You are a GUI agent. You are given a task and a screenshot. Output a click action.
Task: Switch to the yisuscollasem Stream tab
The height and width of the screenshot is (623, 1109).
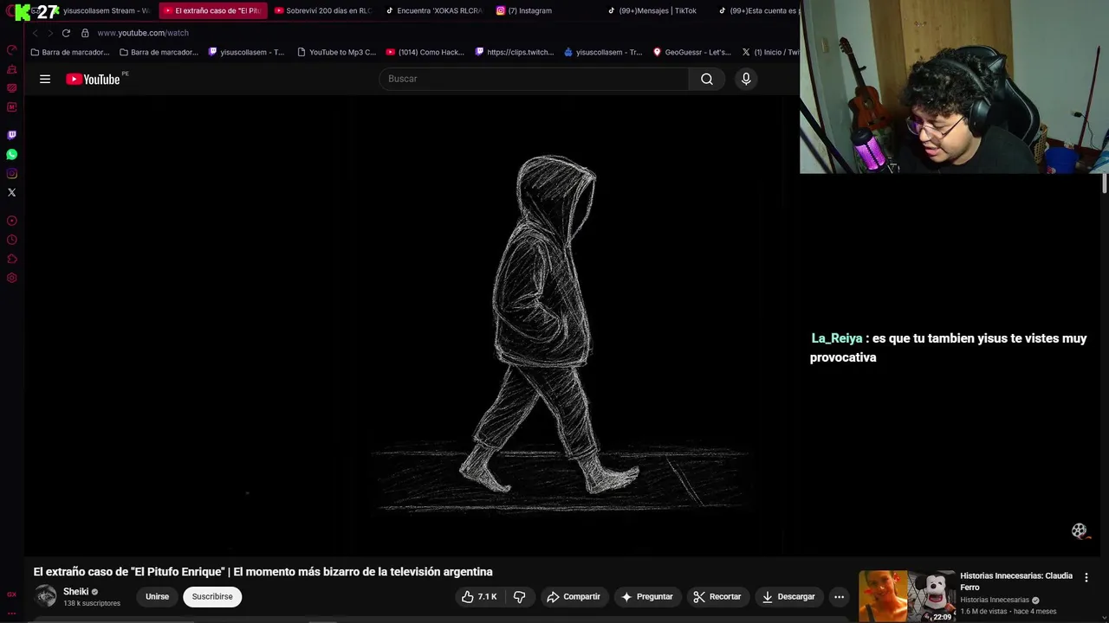tap(104, 11)
